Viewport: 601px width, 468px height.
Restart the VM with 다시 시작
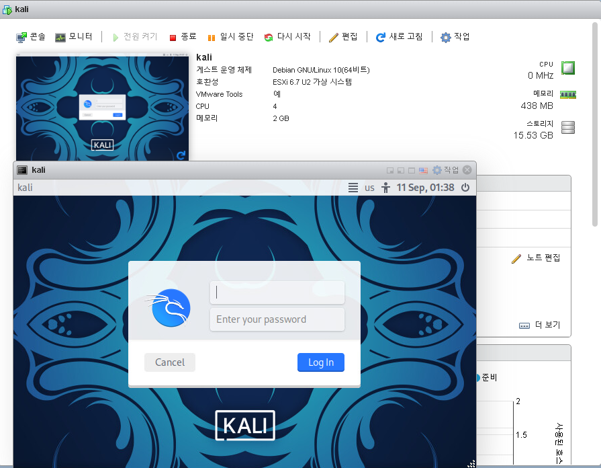[x=287, y=37]
